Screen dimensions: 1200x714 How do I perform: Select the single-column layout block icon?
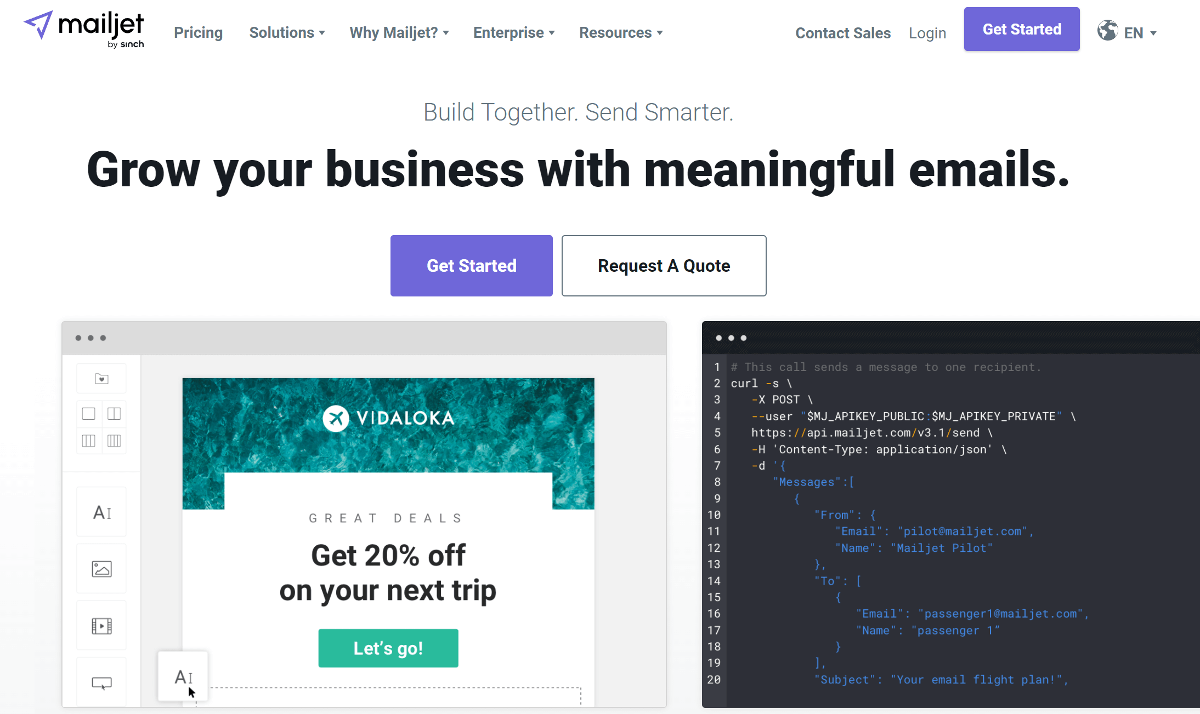(88, 416)
